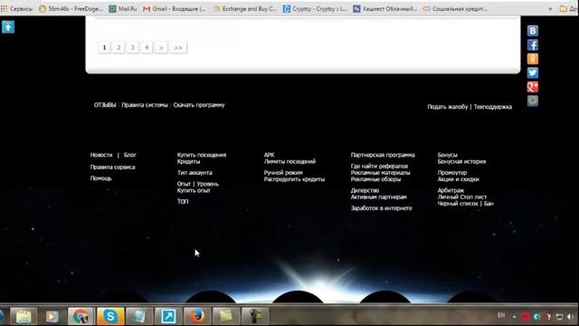Viewport: 579px width, 326px height.
Task: Open the sticky notes taskbar icon
Action: pos(225,316)
